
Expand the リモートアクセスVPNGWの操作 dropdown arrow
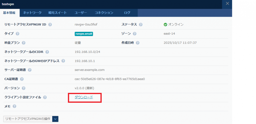pos(56,119)
